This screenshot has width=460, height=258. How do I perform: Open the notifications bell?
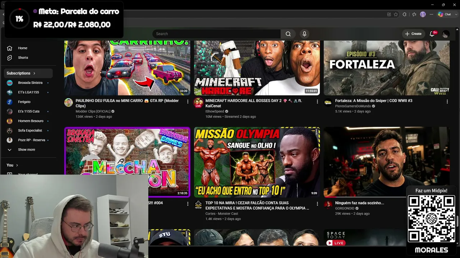(432, 34)
